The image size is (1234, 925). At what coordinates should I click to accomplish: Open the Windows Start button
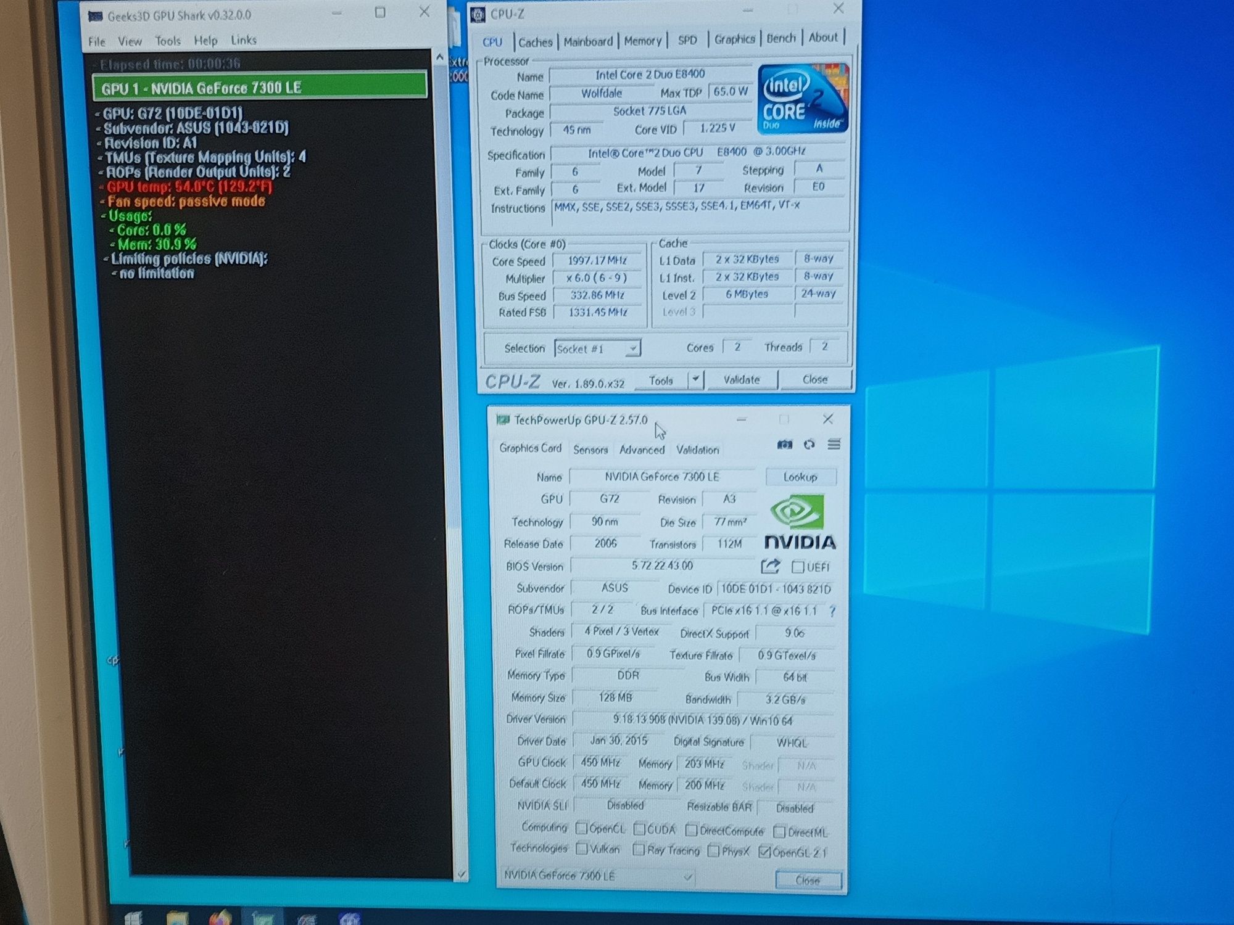tap(133, 918)
